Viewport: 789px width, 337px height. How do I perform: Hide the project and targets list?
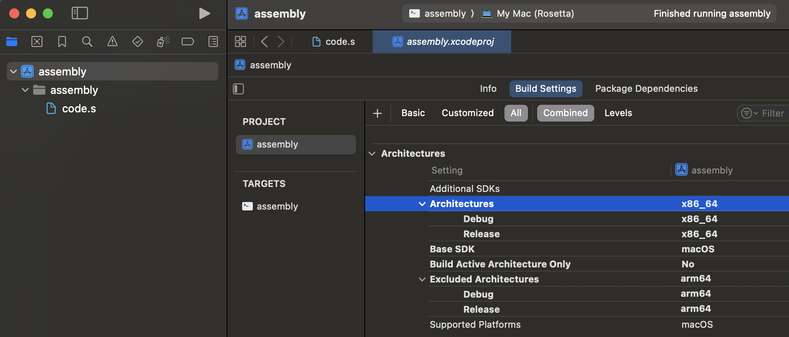[238, 89]
